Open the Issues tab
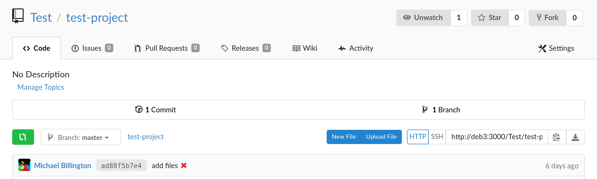This screenshot has height=179, width=597. pyautogui.click(x=92, y=48)
